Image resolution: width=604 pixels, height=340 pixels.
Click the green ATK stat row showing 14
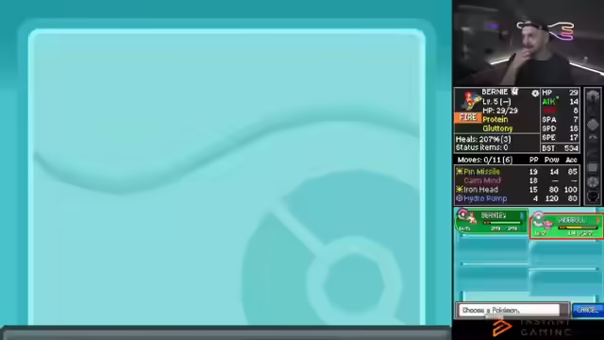pos(560,102)
